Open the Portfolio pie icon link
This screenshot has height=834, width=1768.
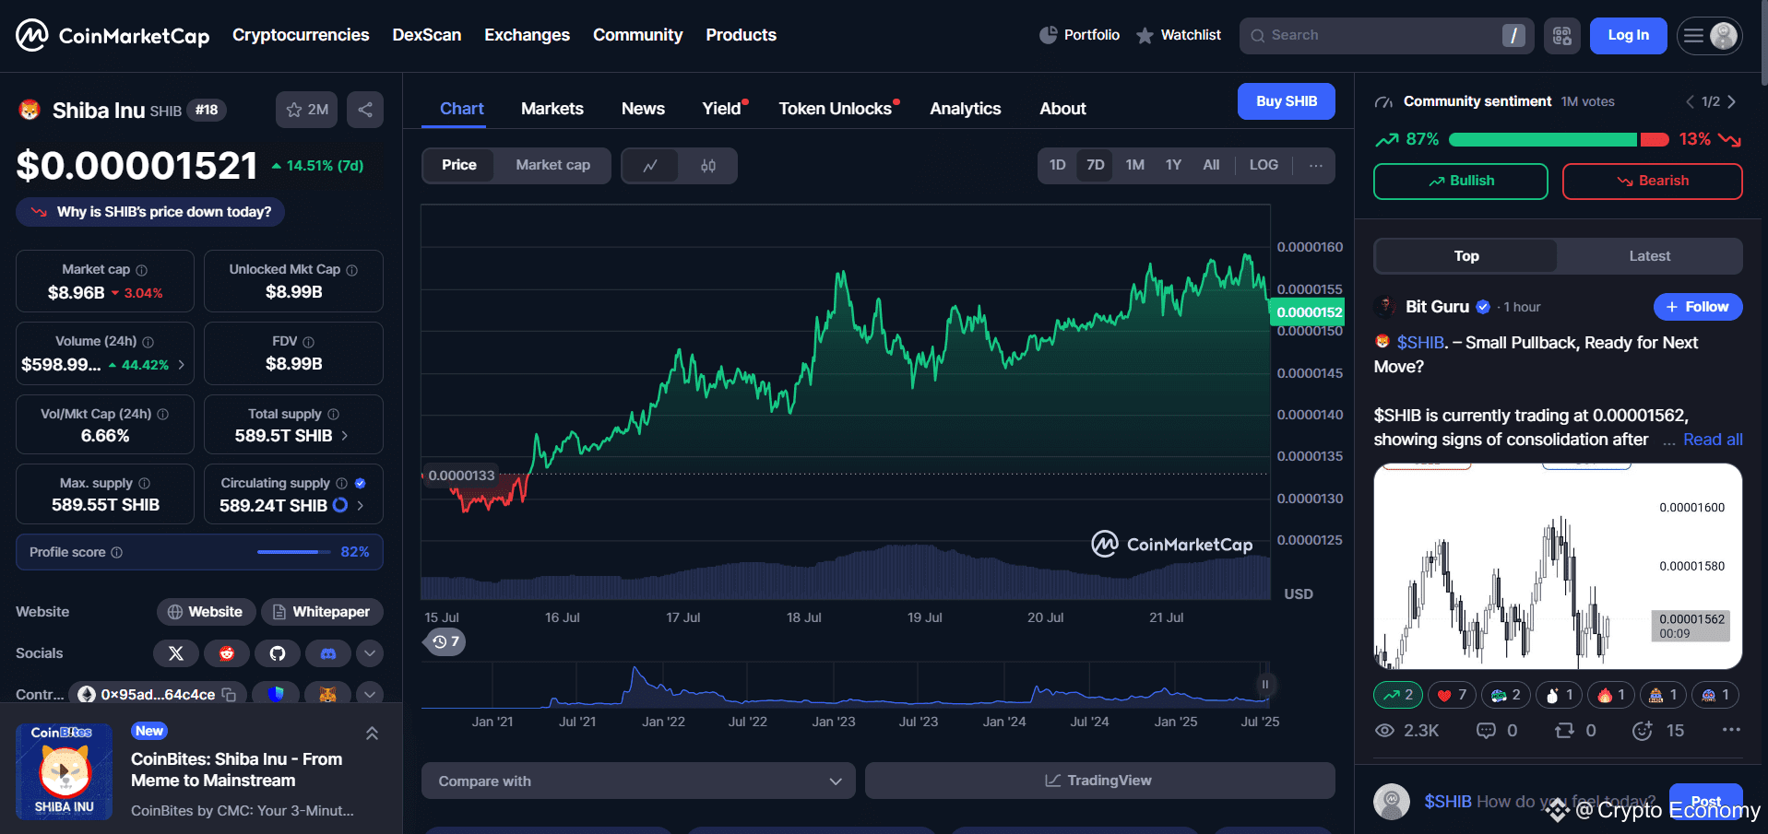pos(1079,35)
